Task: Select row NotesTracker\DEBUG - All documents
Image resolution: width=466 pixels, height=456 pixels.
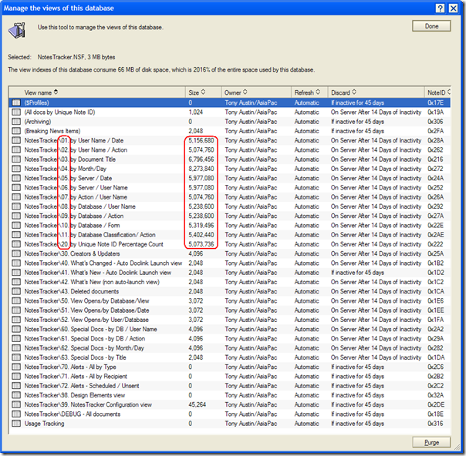Action: pos(229,414)
